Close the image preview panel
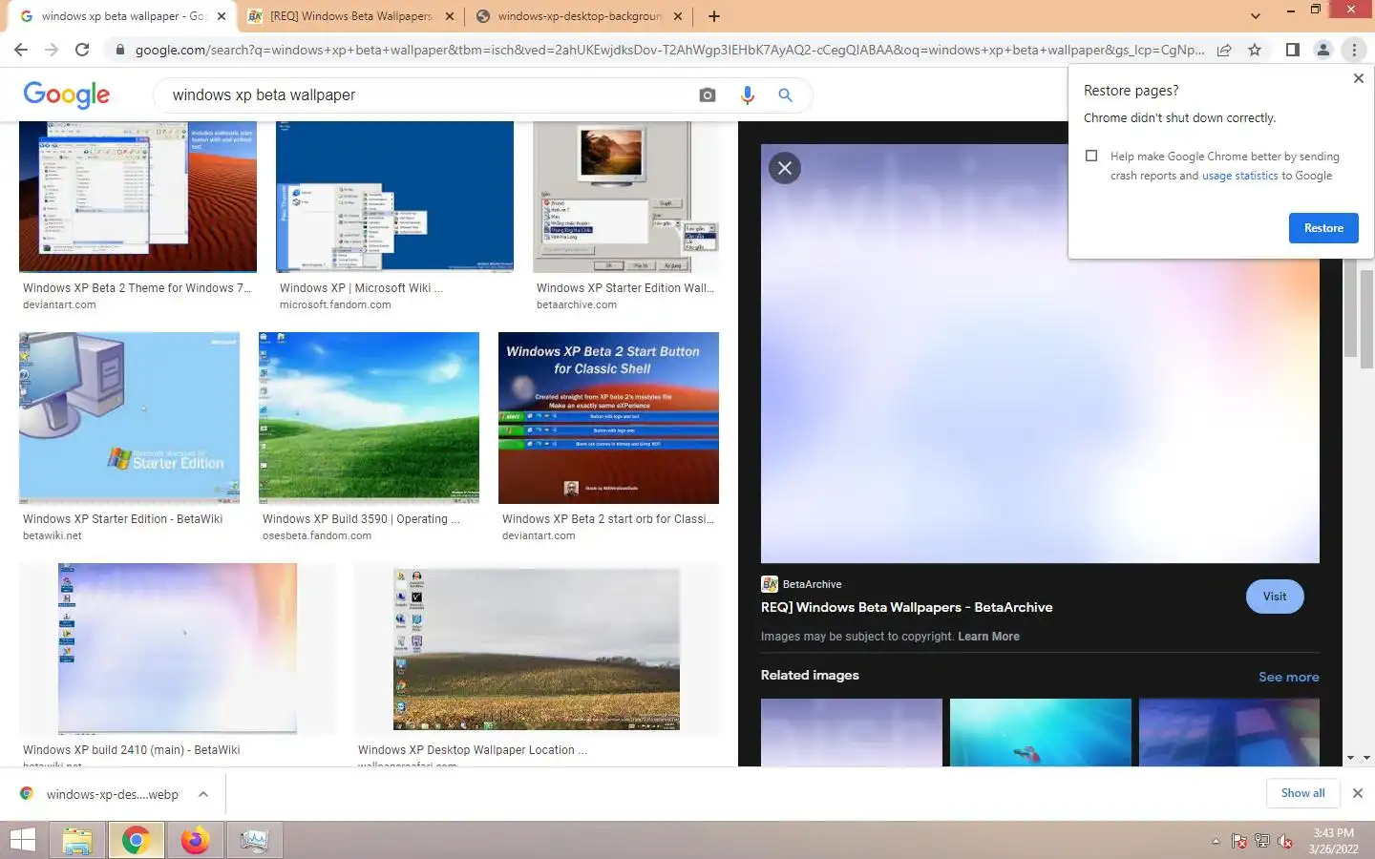Viewport: 1375px width, 859px height. point(785,168)
